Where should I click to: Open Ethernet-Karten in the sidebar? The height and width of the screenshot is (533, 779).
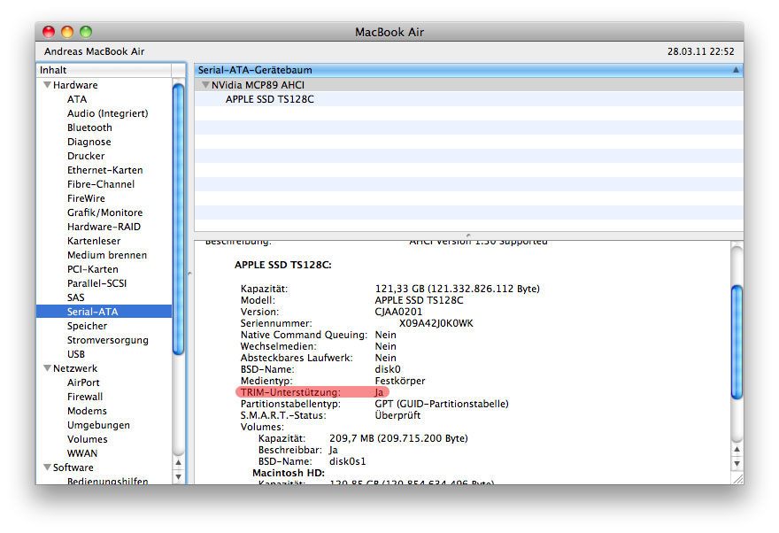coord(104,170)
